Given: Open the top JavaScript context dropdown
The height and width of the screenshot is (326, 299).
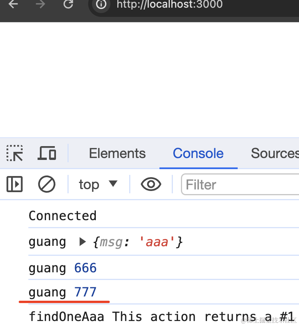Looking at the screenshot, I should pos(98,184).
